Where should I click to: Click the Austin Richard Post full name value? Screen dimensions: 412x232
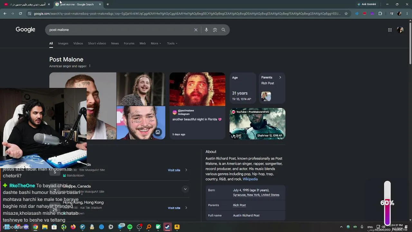pyautogui.click(x=246, y=216)
